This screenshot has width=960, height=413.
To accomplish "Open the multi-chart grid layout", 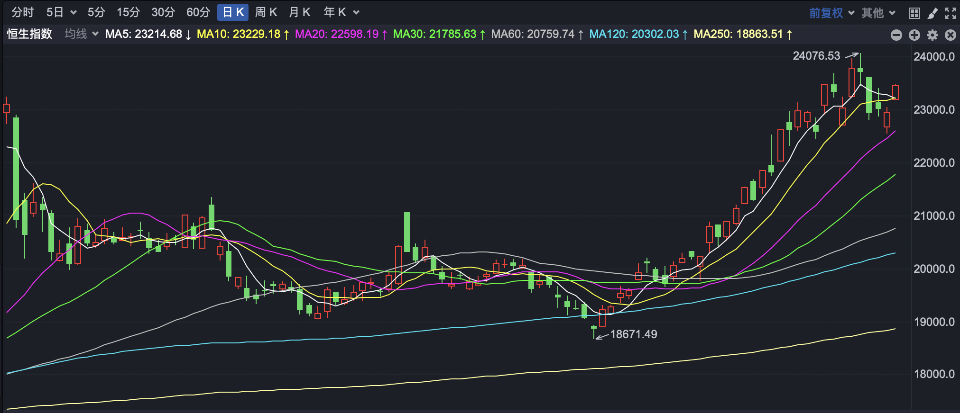I will tap(914, 13).
